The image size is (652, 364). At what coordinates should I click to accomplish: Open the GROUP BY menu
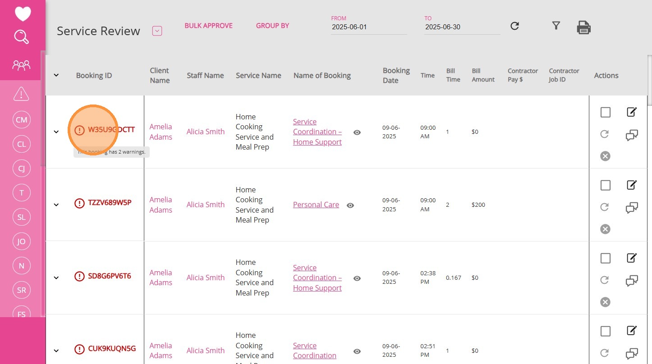pos(272,26)
